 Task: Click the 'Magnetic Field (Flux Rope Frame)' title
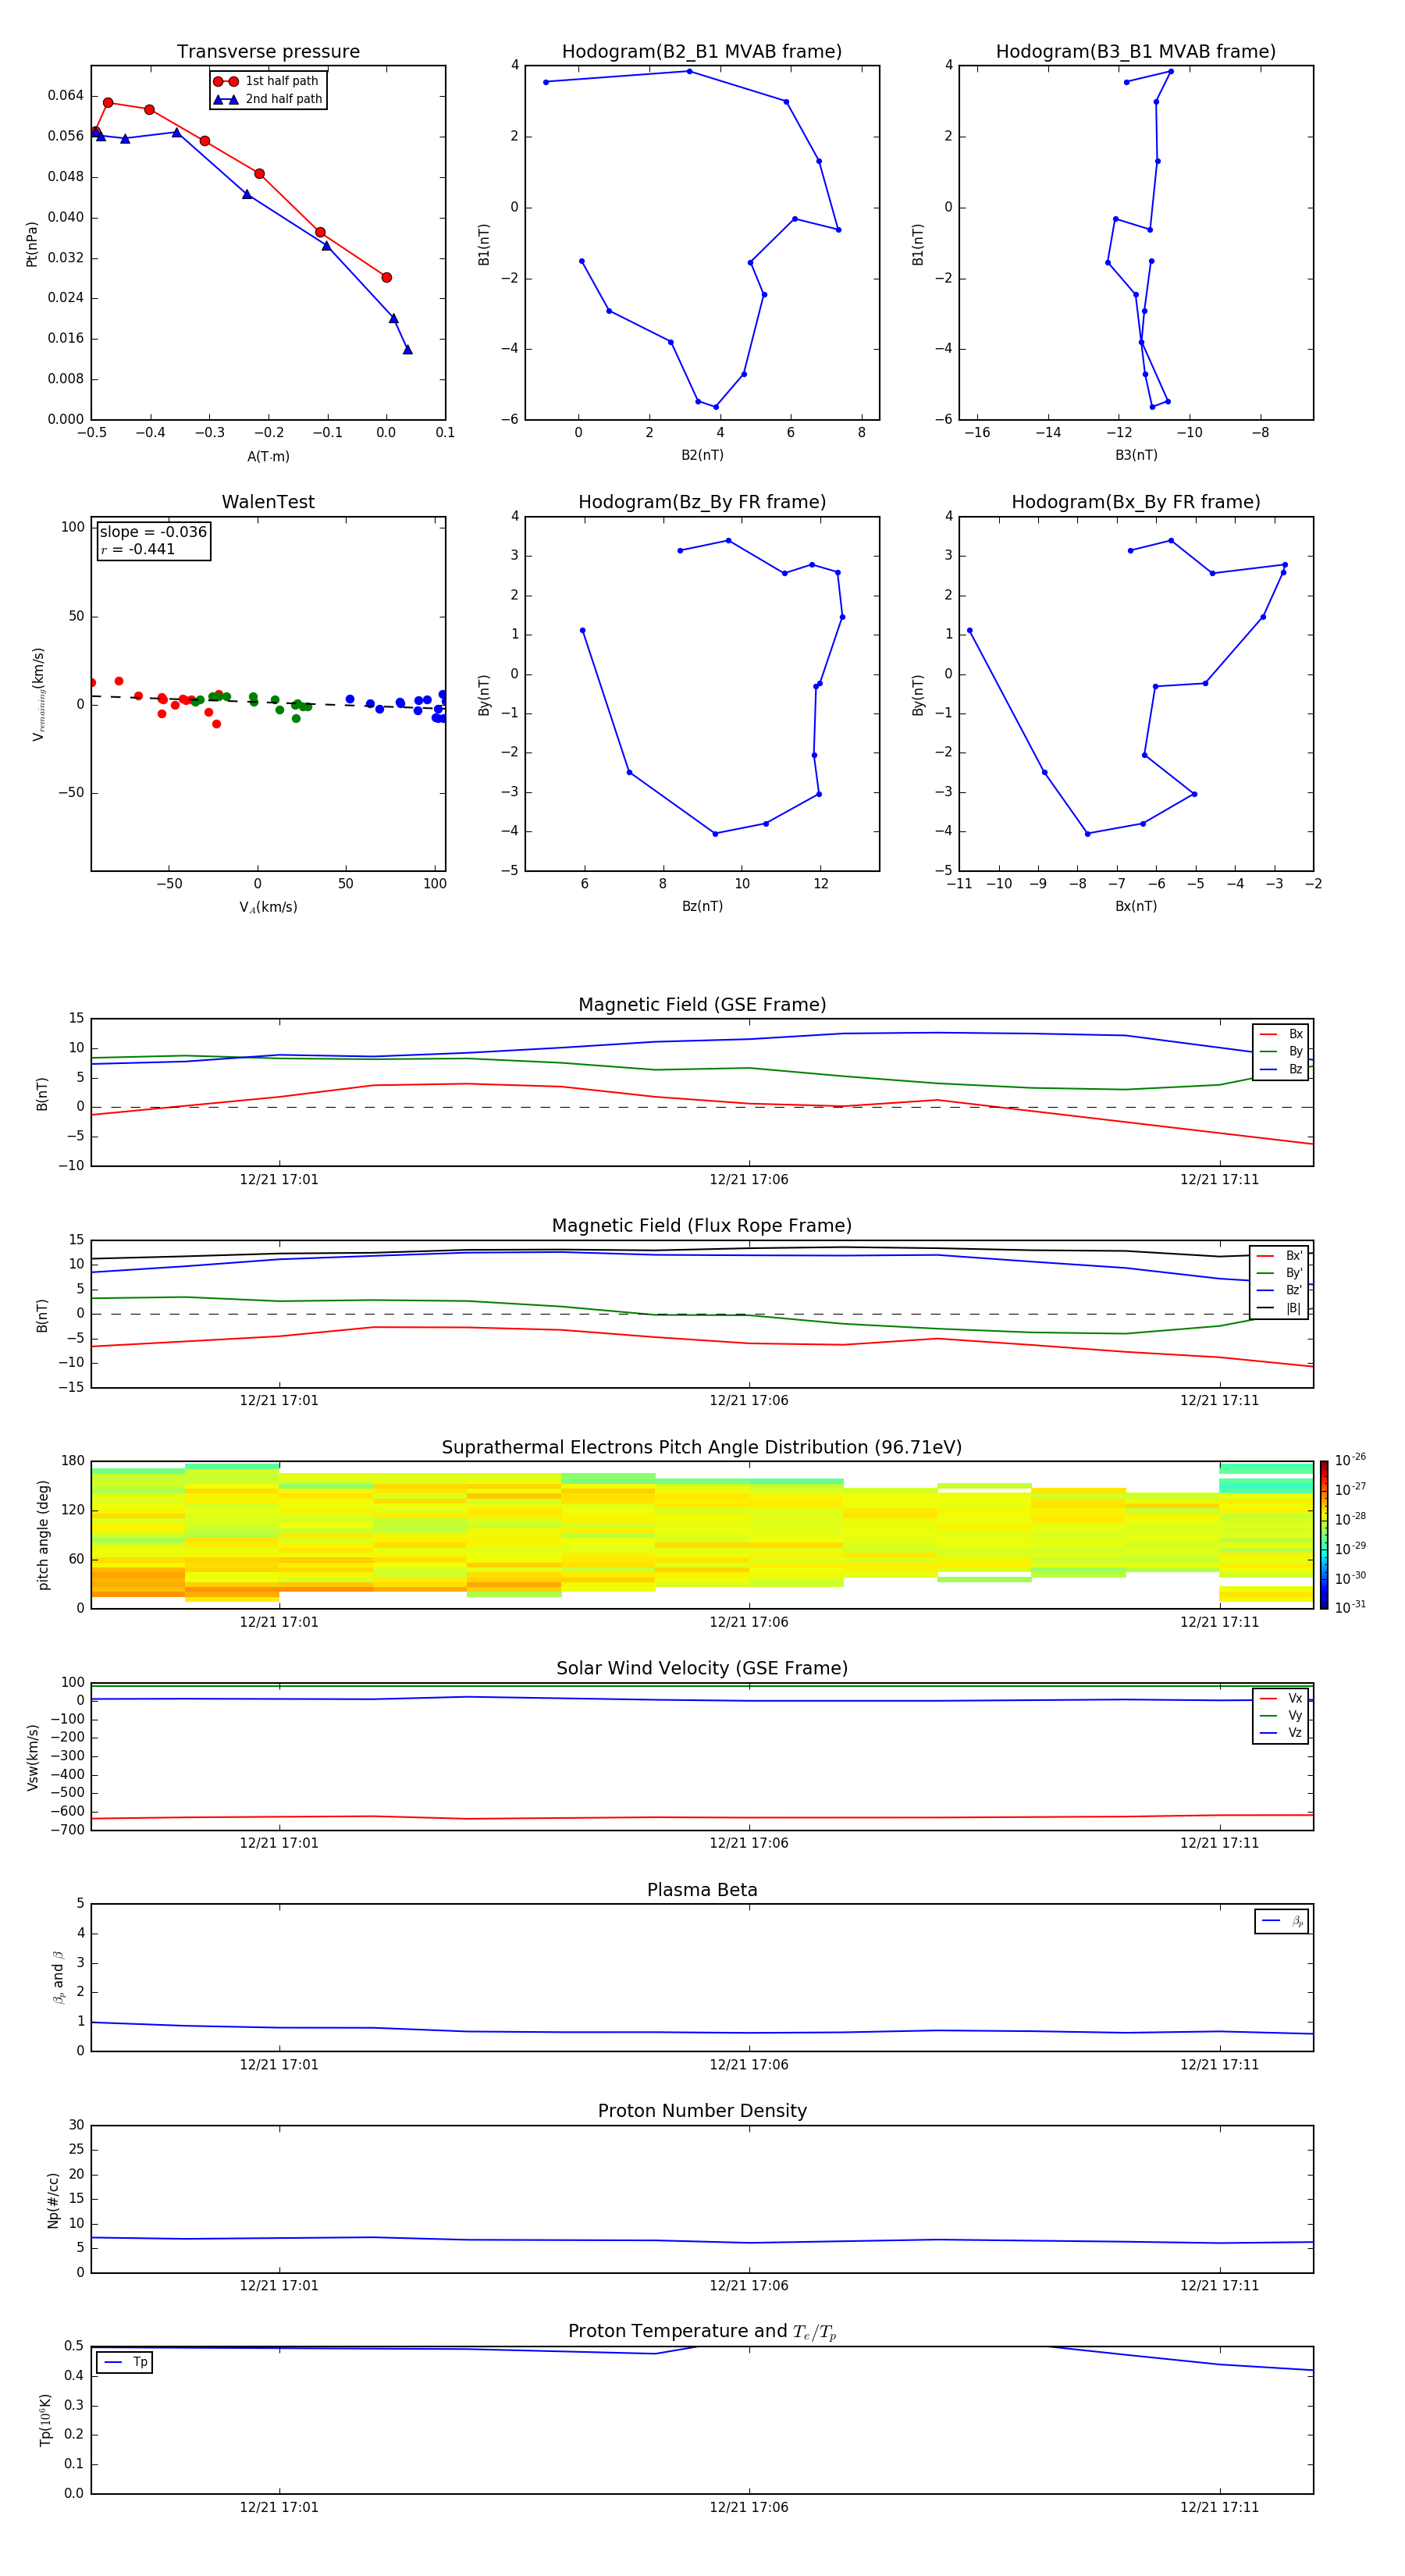(702, 1226)
